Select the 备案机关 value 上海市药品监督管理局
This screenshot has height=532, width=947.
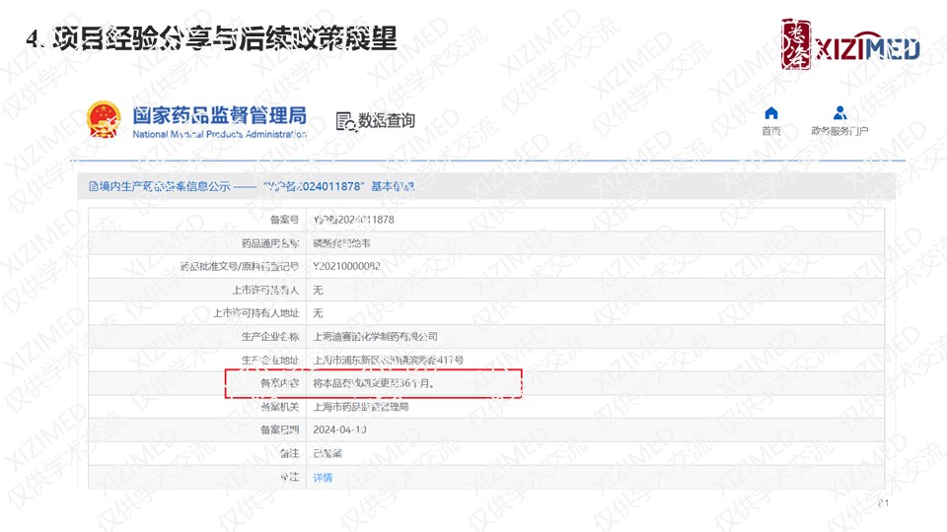tap(360, 406)
